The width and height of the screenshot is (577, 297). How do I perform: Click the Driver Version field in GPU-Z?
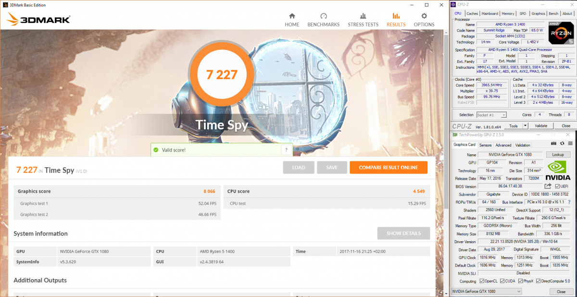pos(524,242)
